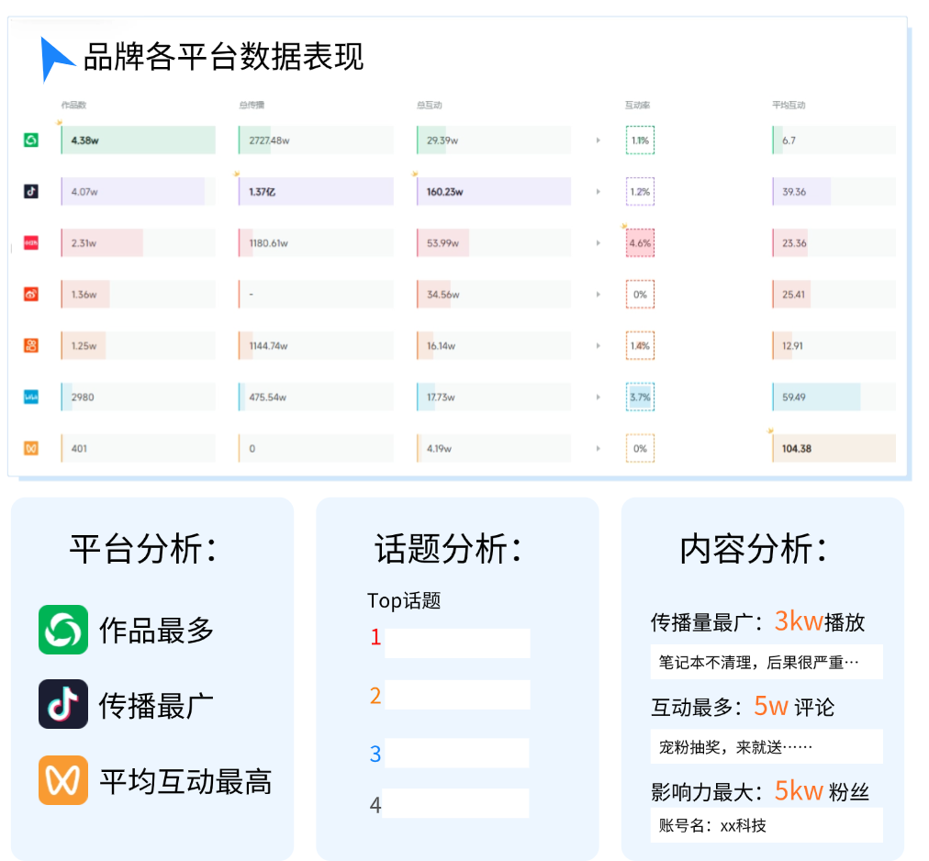
Task: Click the orange 3kw play count text
Action: point(799,621)
